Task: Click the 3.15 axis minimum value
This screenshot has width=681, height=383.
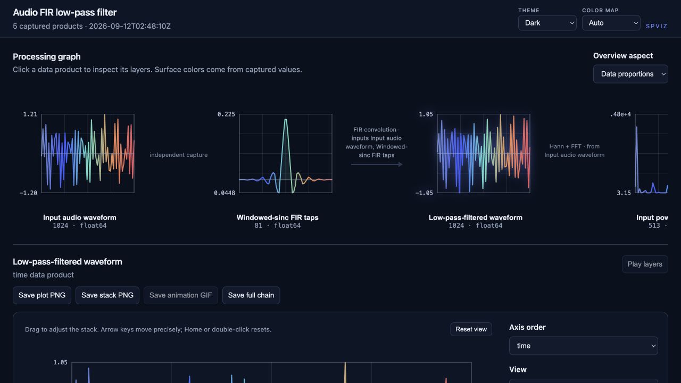Action: click(624, 193)
